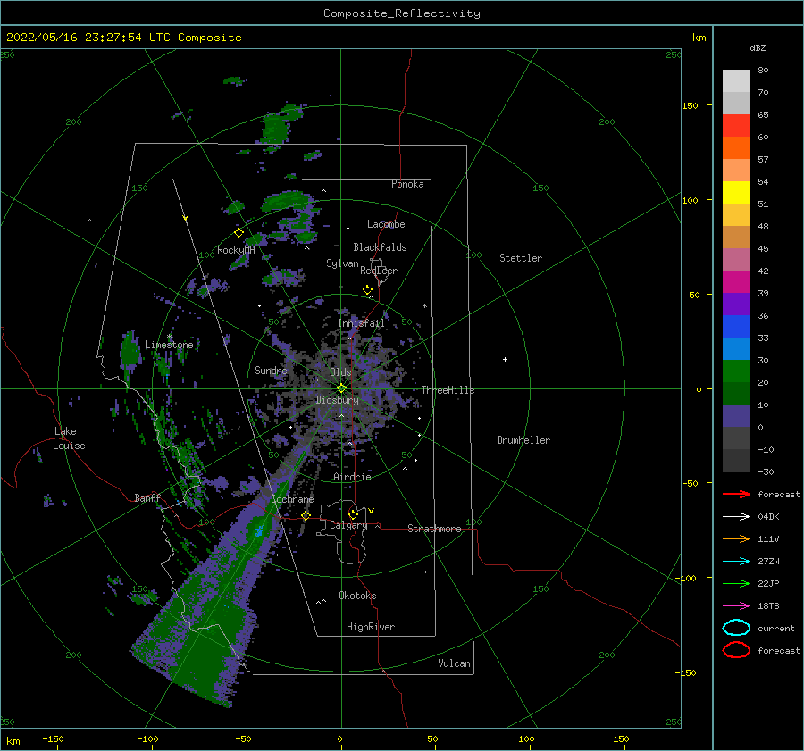Image resolution: width=804 pixels, height=751 pixels.
Task: Click the Okotoks label
Action: 357,596
